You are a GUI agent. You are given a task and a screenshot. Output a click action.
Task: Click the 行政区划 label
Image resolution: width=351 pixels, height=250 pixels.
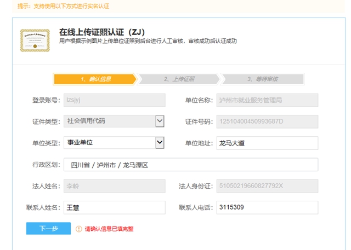point(46,165)
